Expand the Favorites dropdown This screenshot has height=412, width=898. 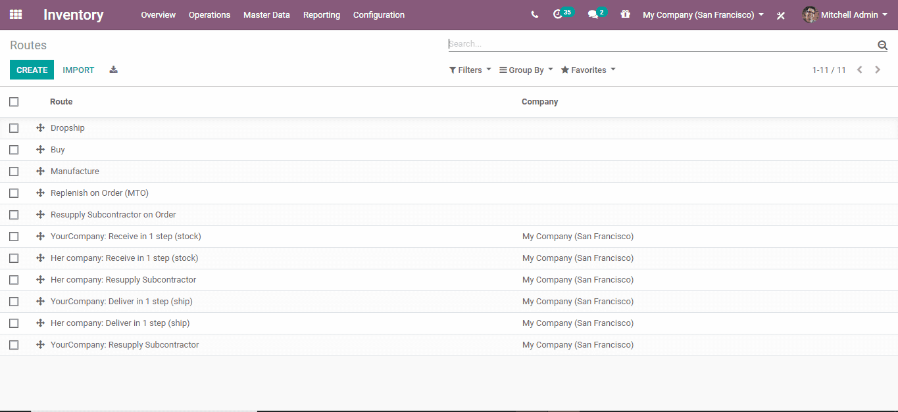pyautogui.click(x=588, y=70)
